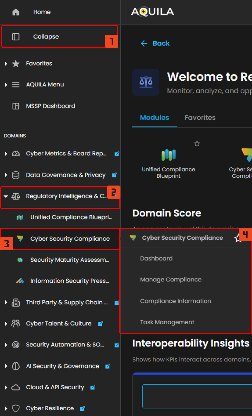Open Cyber Resilience external link icon
Image resolution: width=252 pixels, height=416 pixels.
pyautogui.click(x=82, y=408)
